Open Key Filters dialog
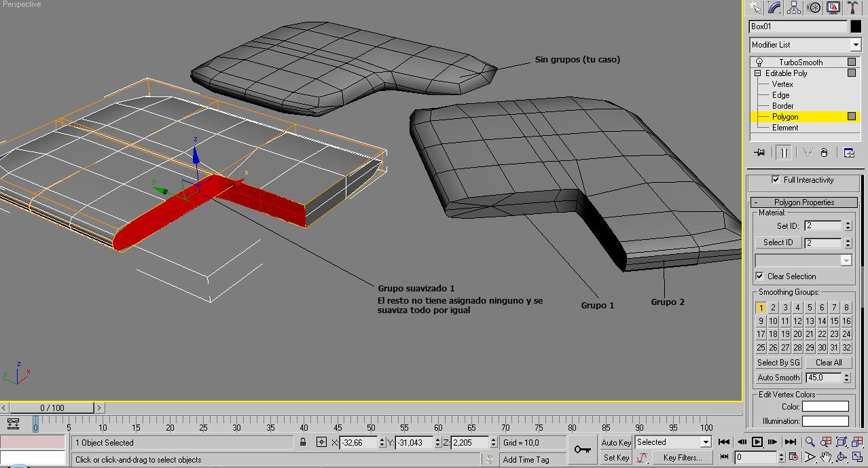This screenshot has width=868, height=468. point(683,458)
